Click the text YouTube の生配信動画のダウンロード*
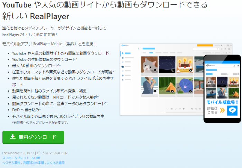The image size is (242, 168). coord(45,59)
